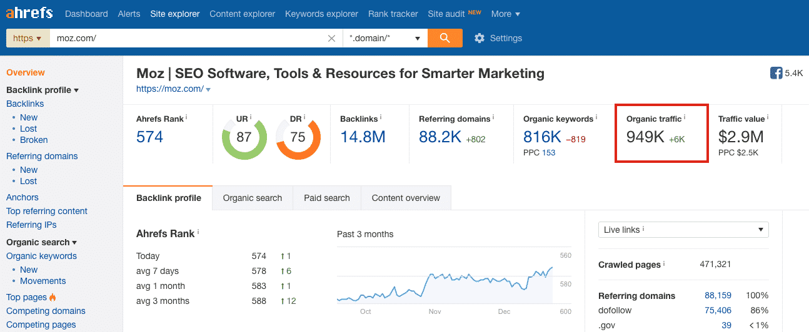Open Top referring content in sidebar
Image resolution: width=809 pixels, height=332 pixels.
(x=47, y=211)
